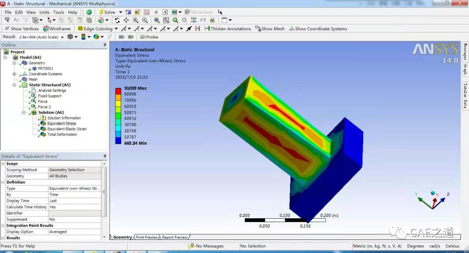Image resolution: width=469 pixels, height=253 pixels.
Task: Click the Rotate view tool
Action: pyautogui.click(x=117, y=20)
